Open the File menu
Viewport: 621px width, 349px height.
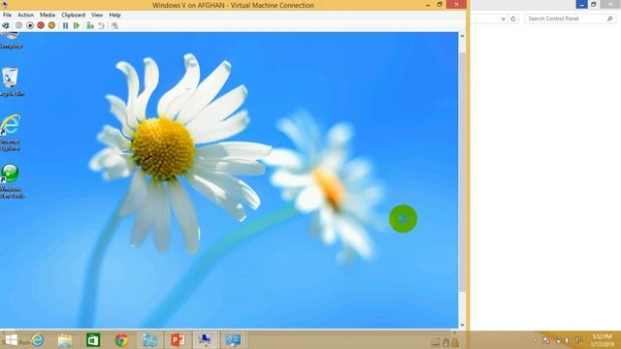[x=7, y=16]
